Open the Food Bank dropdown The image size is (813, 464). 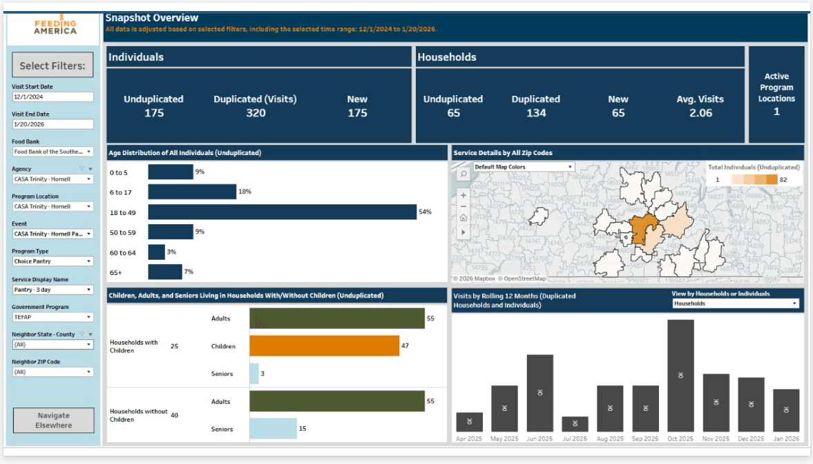point(52,152)
